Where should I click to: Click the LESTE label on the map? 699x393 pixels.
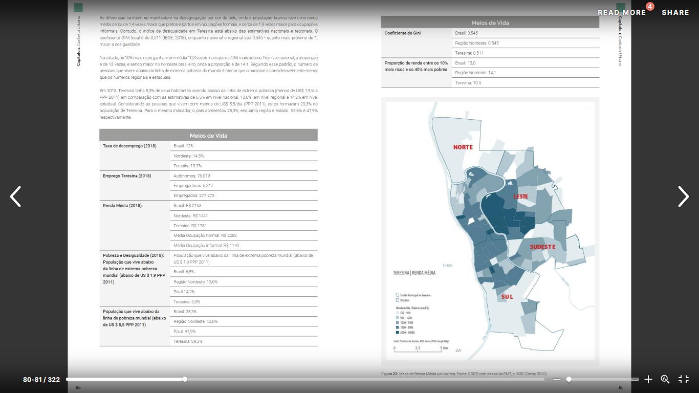coord(520,196)
